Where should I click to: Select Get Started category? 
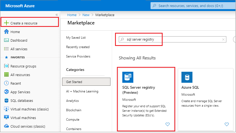click(86, 82)
